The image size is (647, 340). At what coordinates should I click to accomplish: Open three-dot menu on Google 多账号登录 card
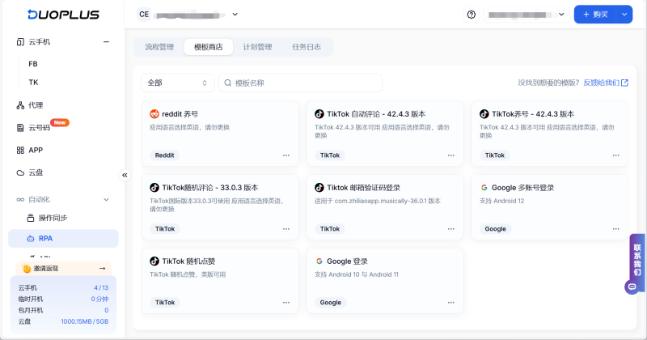coord(615,229)
